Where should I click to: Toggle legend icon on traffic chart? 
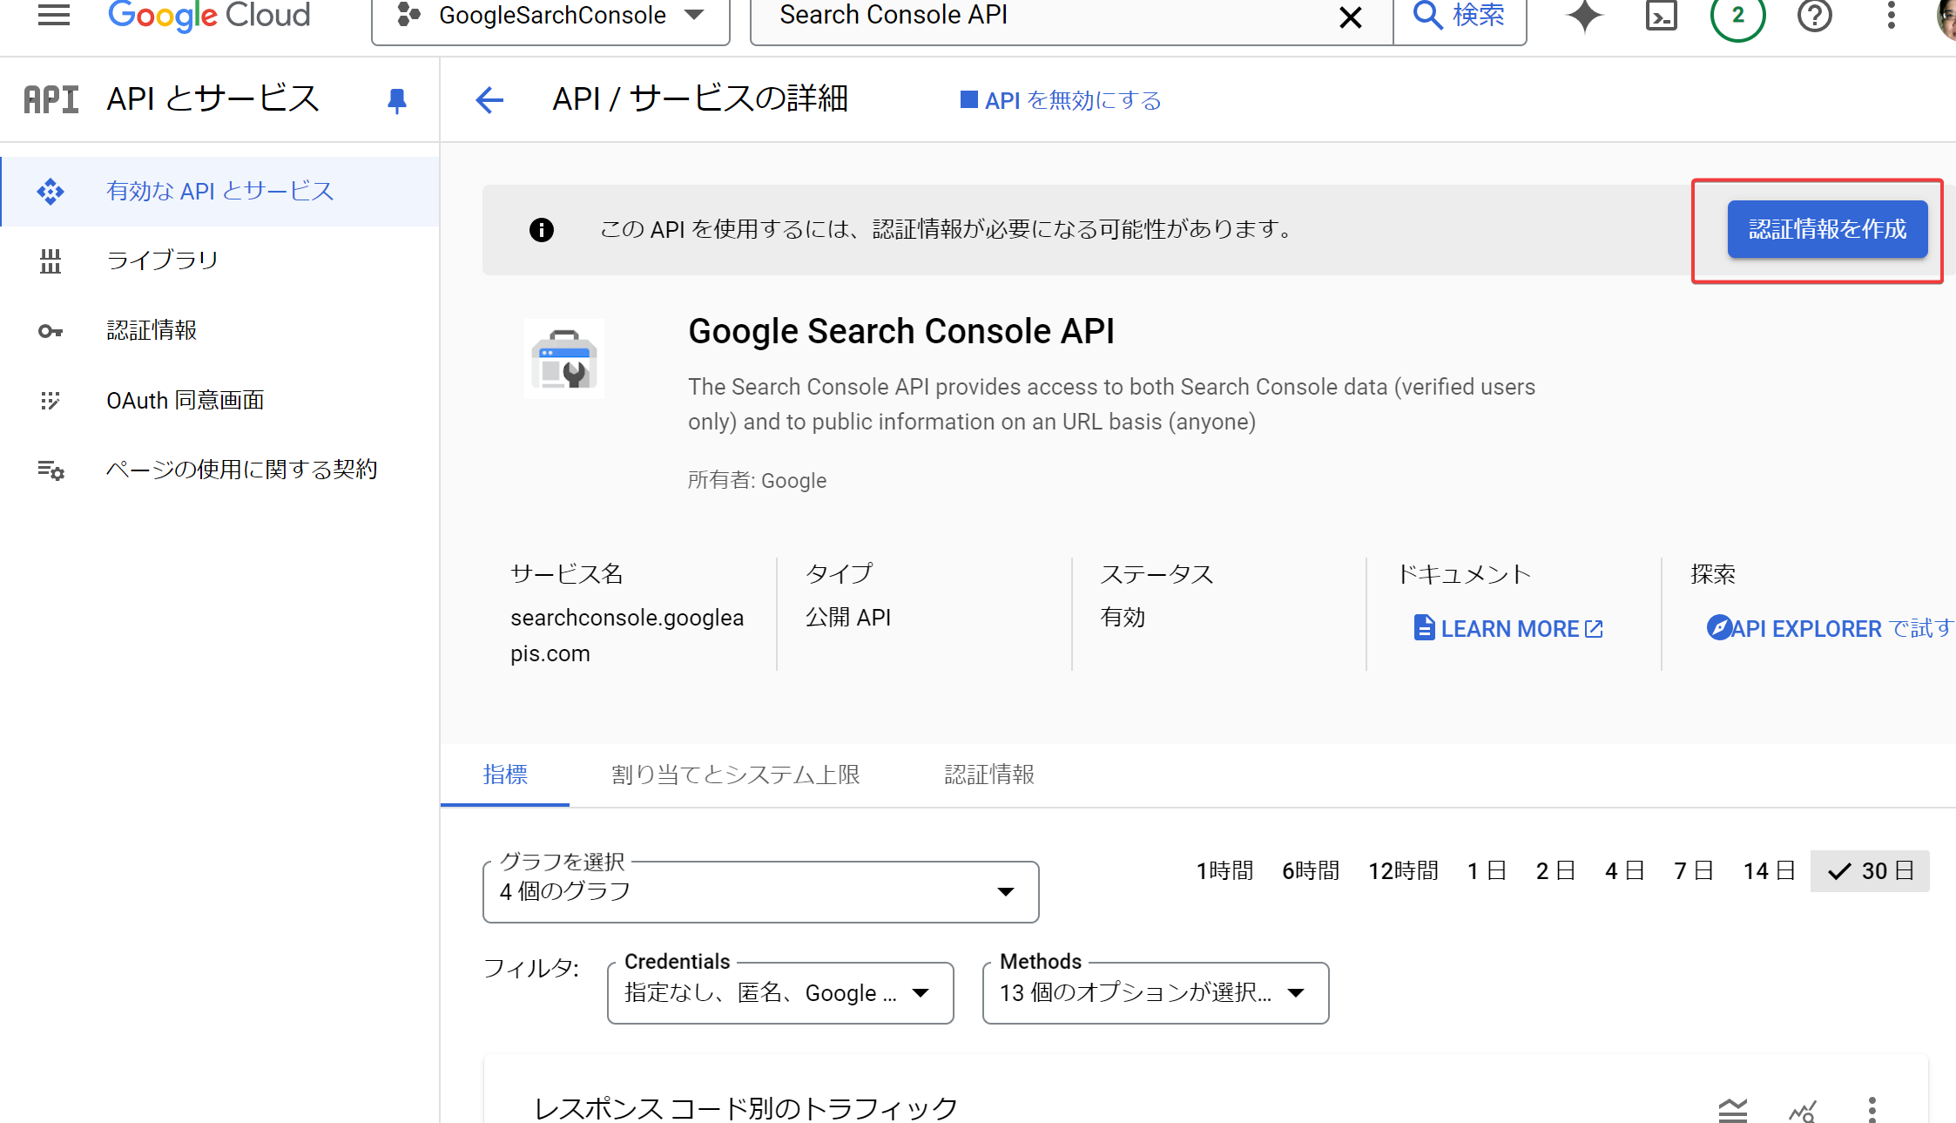tap(1733, 1110)
